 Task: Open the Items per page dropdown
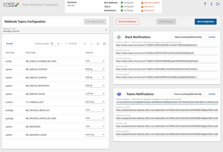pyautogui.click(x=55, y=44)
